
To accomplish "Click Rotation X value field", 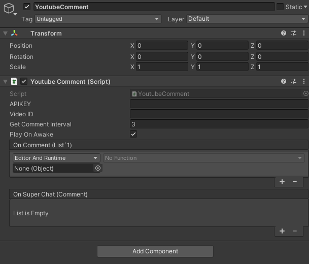I will (x=162, y=56).
